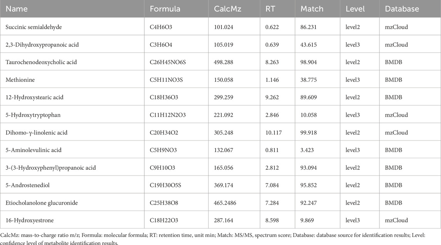Click the Formula column header

(x=165, y=9)
